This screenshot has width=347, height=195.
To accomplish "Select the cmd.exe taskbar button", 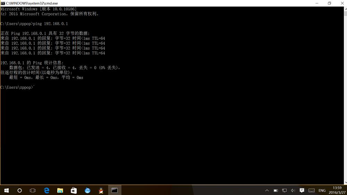I will point(115,190).
